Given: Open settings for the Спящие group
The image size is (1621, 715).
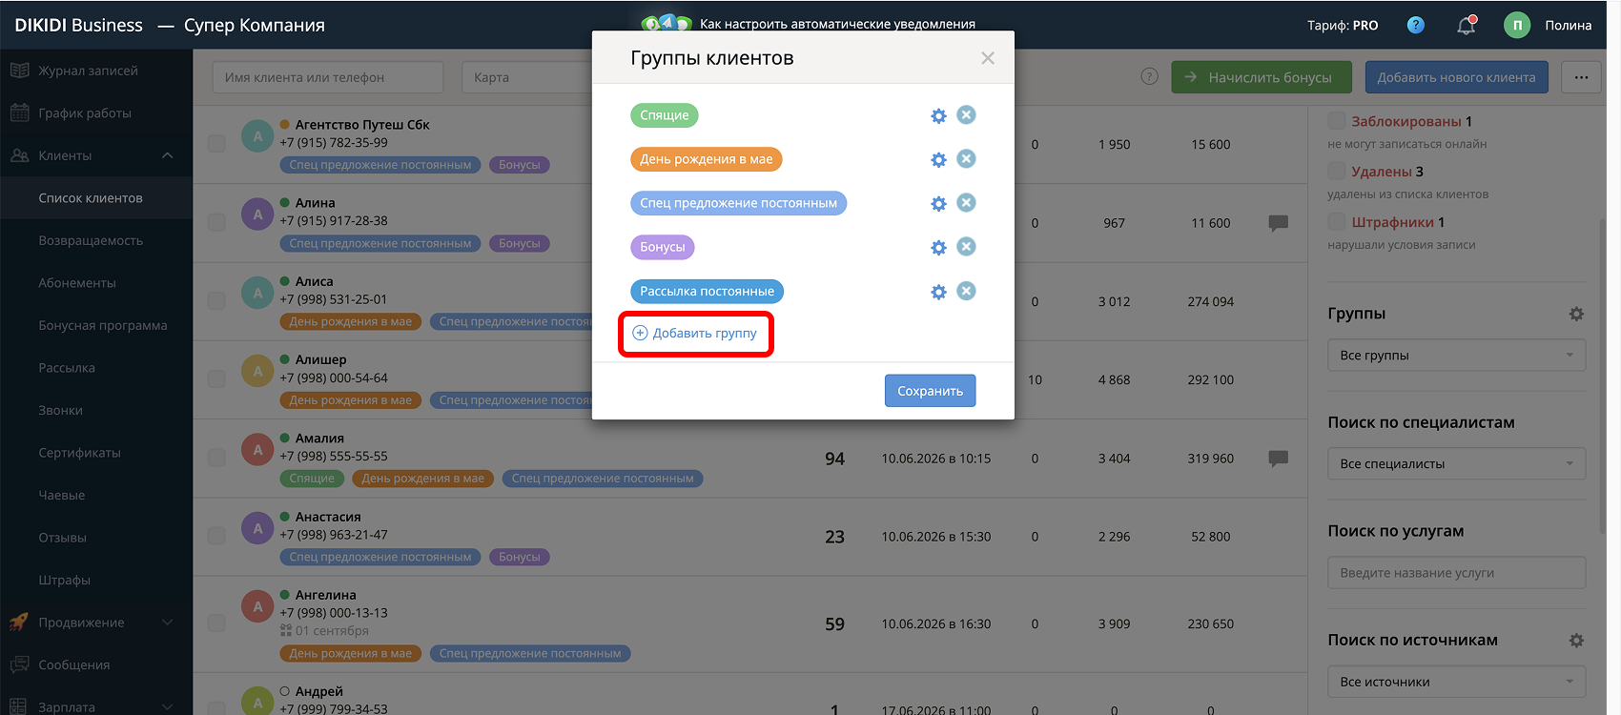Looking at the screenshot, I should [x=938, y=115].
